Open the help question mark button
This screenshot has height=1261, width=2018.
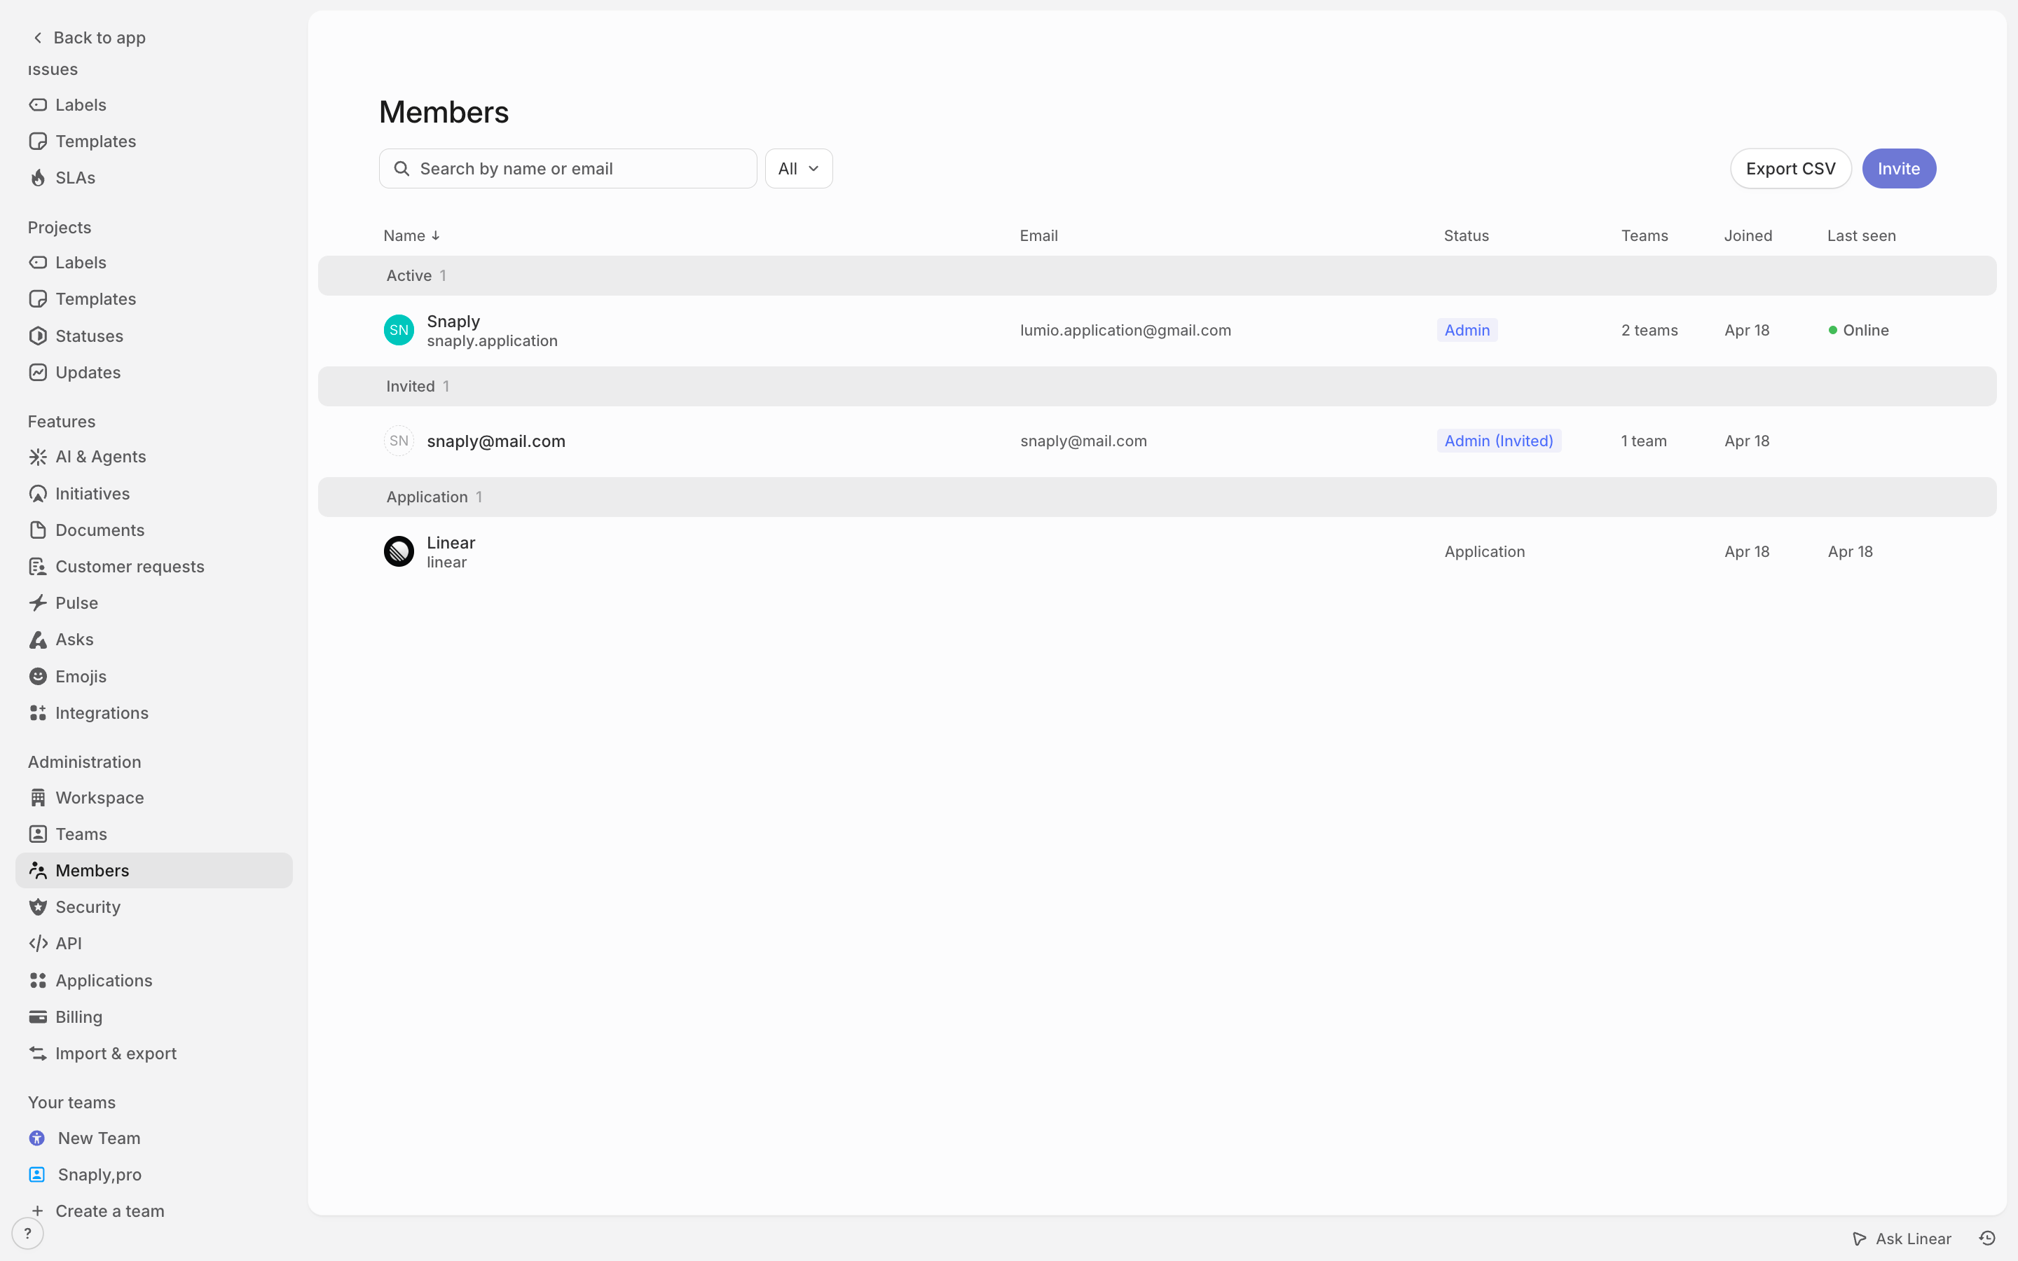point(27,1234)
